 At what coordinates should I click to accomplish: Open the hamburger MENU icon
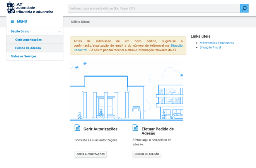pos(12,22)
